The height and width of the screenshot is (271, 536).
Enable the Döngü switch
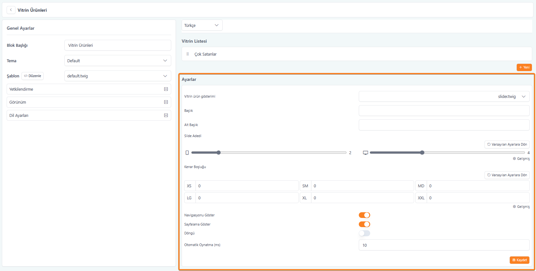pos(364,233)
